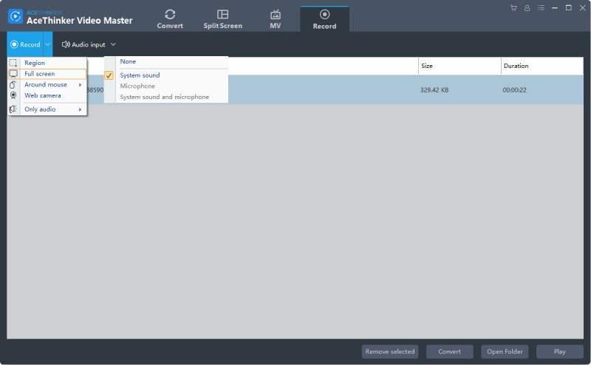This screenshot has width=591, height=365.
Task: Click the AceThinker Video Master logo icon
Action: tap(16, 16)
